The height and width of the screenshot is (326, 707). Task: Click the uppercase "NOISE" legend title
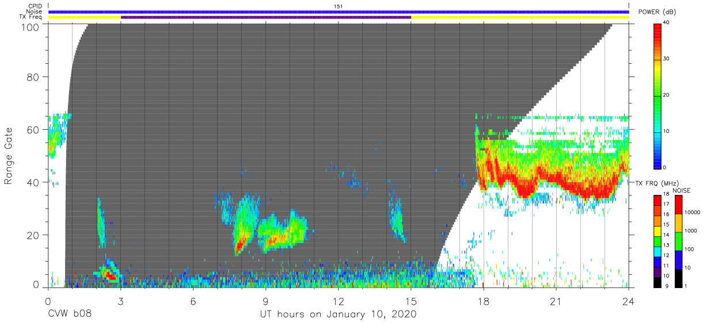pos(682,190)
